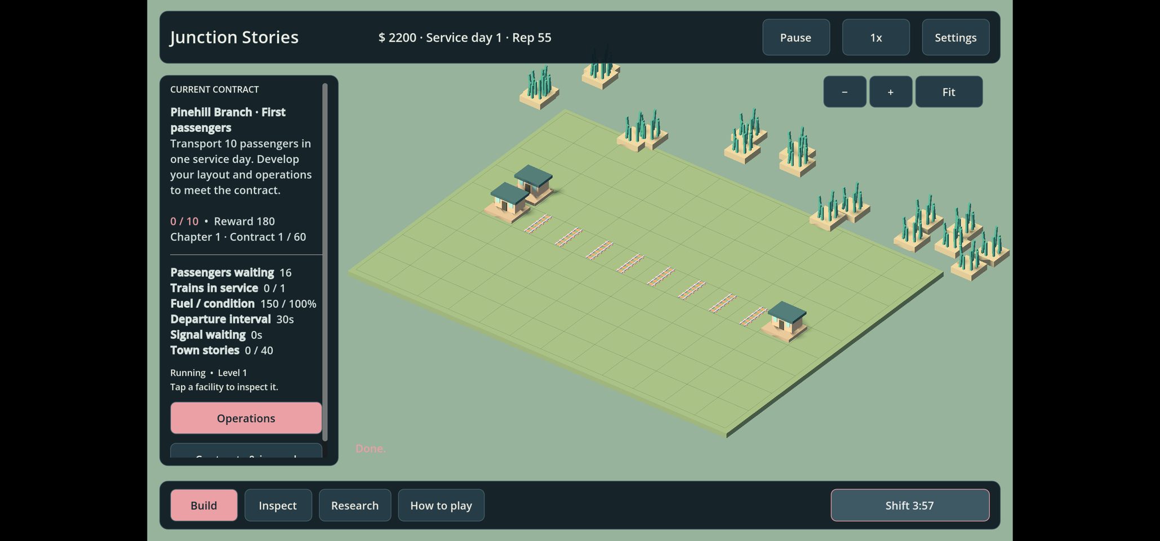Click the side panel scrollbar
This screenshot has width=1160, height=541.
(x=325, y=262)
